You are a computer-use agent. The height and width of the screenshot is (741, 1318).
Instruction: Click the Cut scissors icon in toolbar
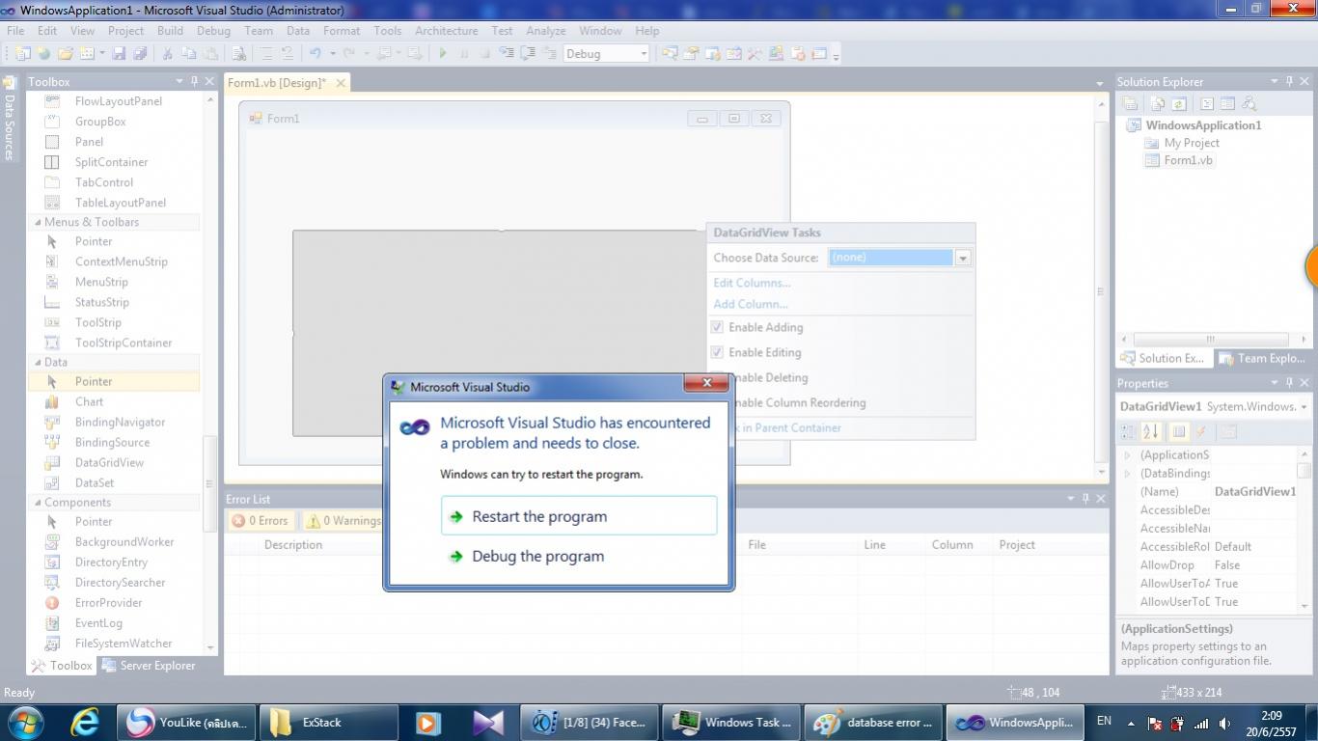pyautogui.click(x=168, y=54)
